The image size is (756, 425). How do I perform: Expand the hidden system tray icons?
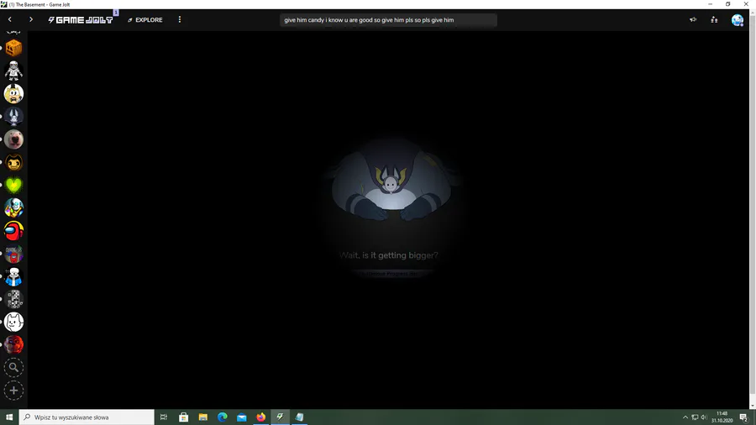click(x=685, y=417)
